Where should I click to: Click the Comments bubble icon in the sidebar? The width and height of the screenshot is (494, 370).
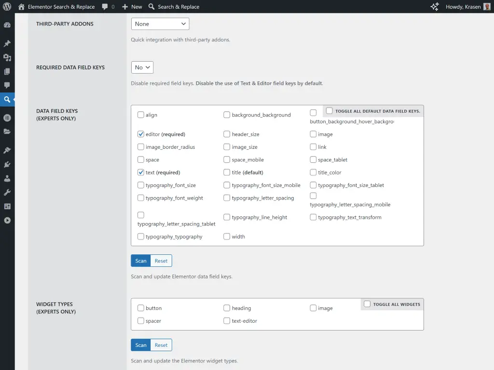tap(7, 86)
